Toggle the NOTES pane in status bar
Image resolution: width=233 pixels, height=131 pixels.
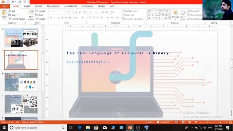pos(149,122)
